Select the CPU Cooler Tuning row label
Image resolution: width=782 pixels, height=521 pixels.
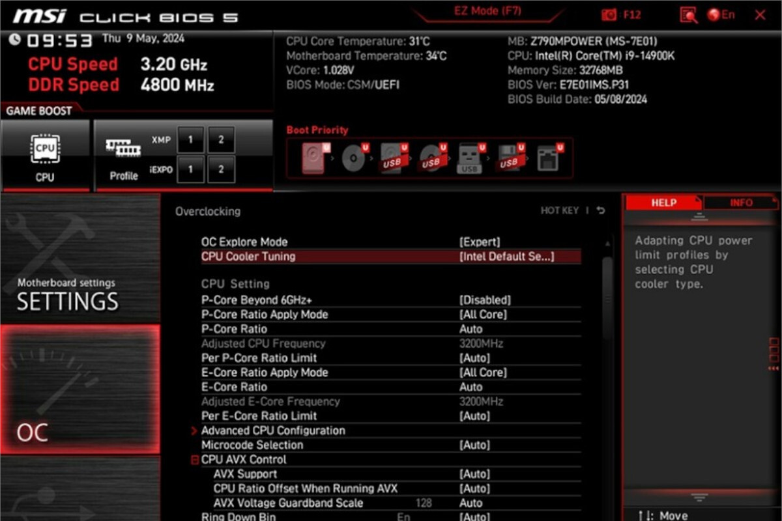point(248,257)
